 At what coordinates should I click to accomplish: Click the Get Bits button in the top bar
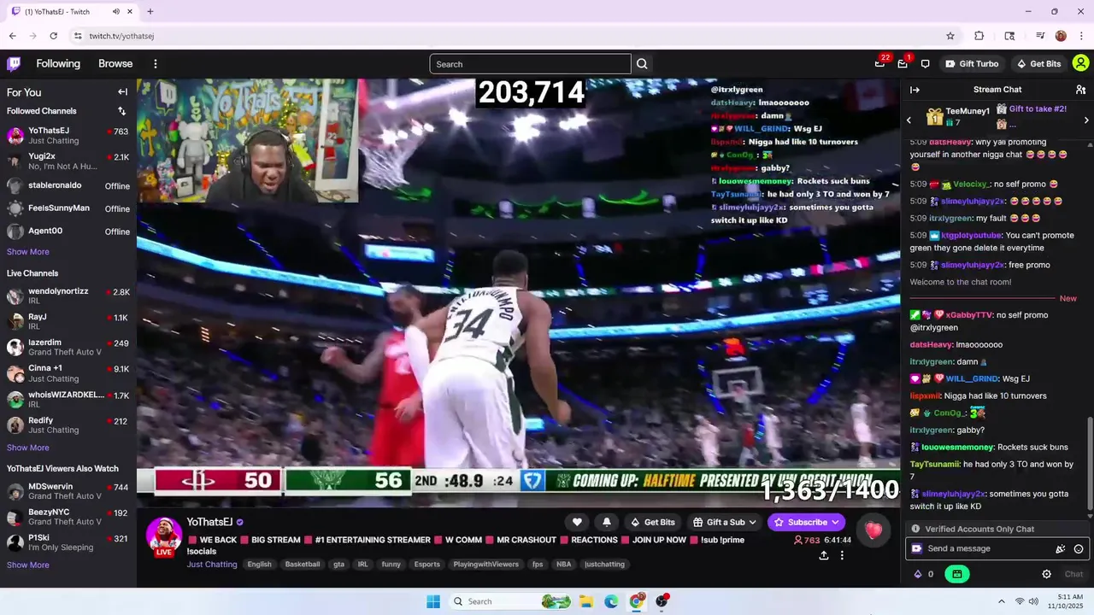coord(1038,64)
